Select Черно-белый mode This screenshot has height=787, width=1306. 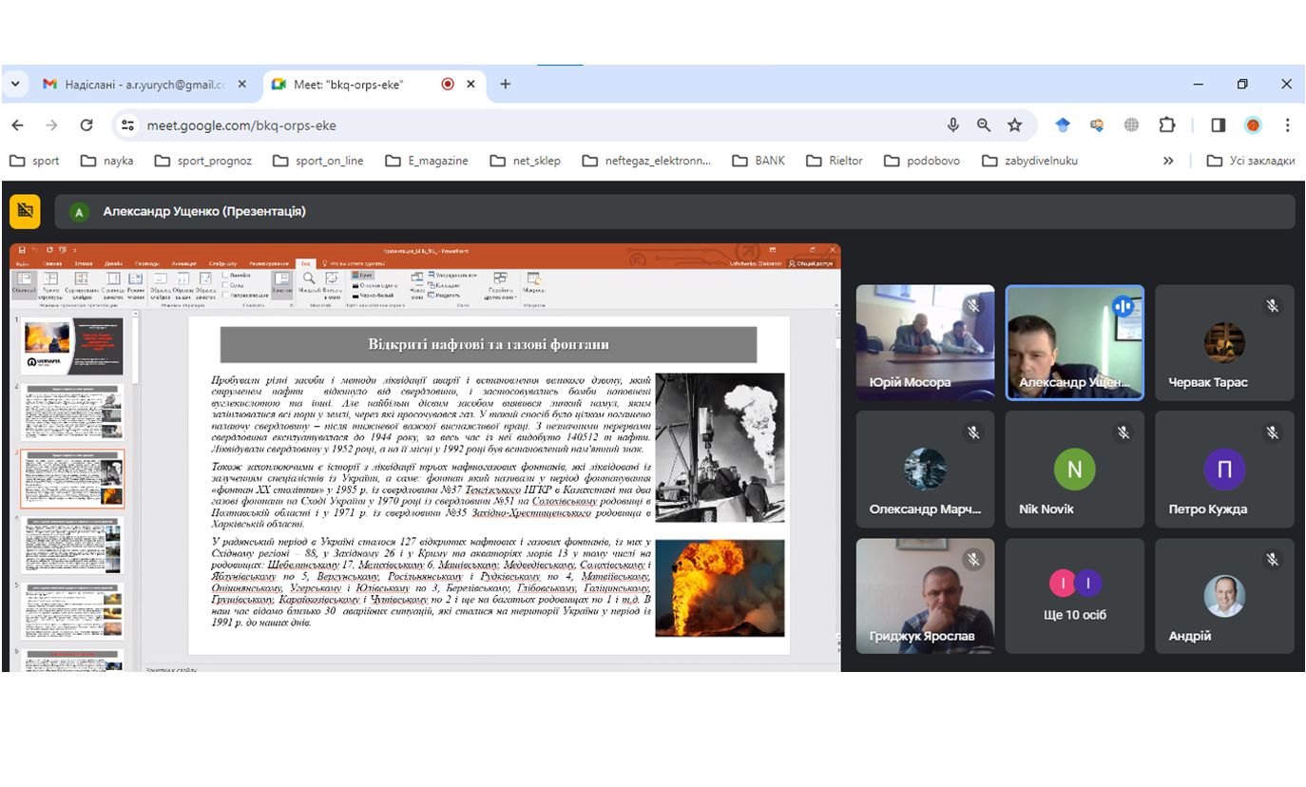(x=374, y=297)
